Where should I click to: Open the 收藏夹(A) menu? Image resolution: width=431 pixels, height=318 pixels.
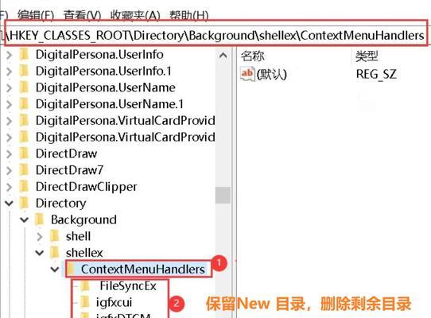pyautogui.click(x=135, y=15)
